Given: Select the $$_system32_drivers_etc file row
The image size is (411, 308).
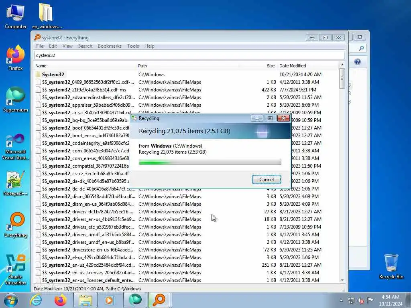Looking at the screenshot, I should (186, 227).
